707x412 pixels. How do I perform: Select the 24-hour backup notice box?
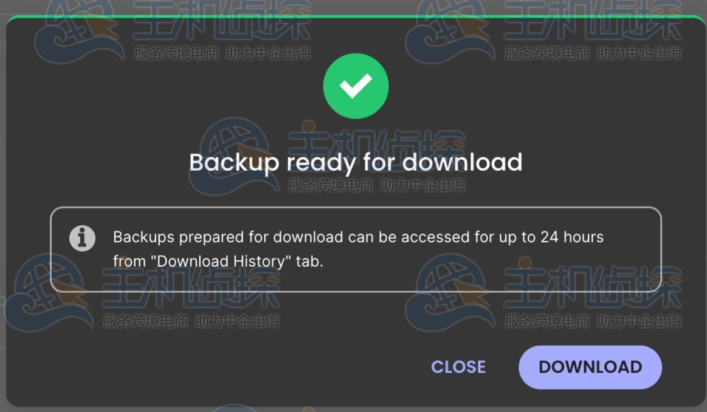point(356,247)
